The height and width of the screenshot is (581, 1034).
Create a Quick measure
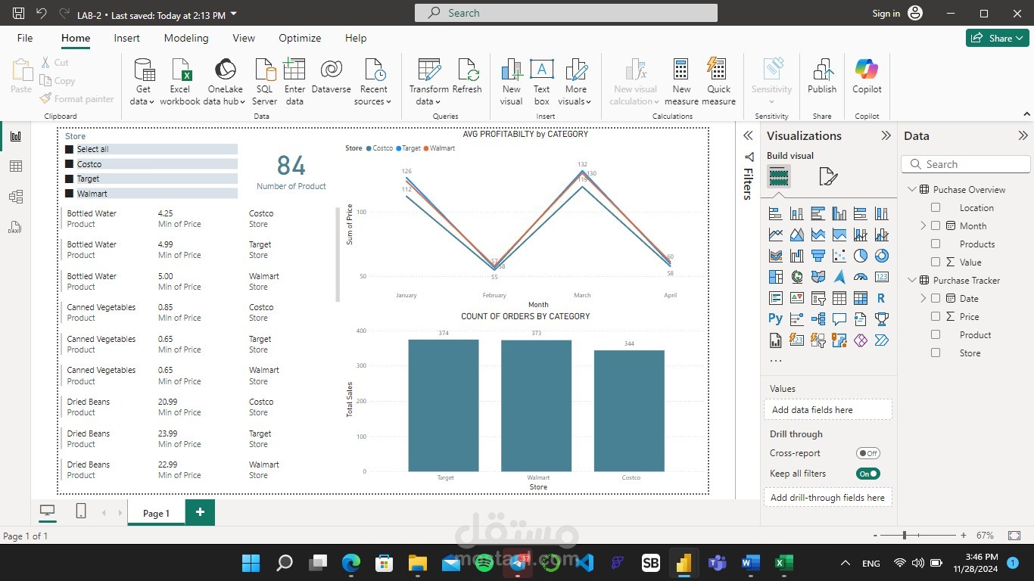pyautogui.click(x=718, y=82)
